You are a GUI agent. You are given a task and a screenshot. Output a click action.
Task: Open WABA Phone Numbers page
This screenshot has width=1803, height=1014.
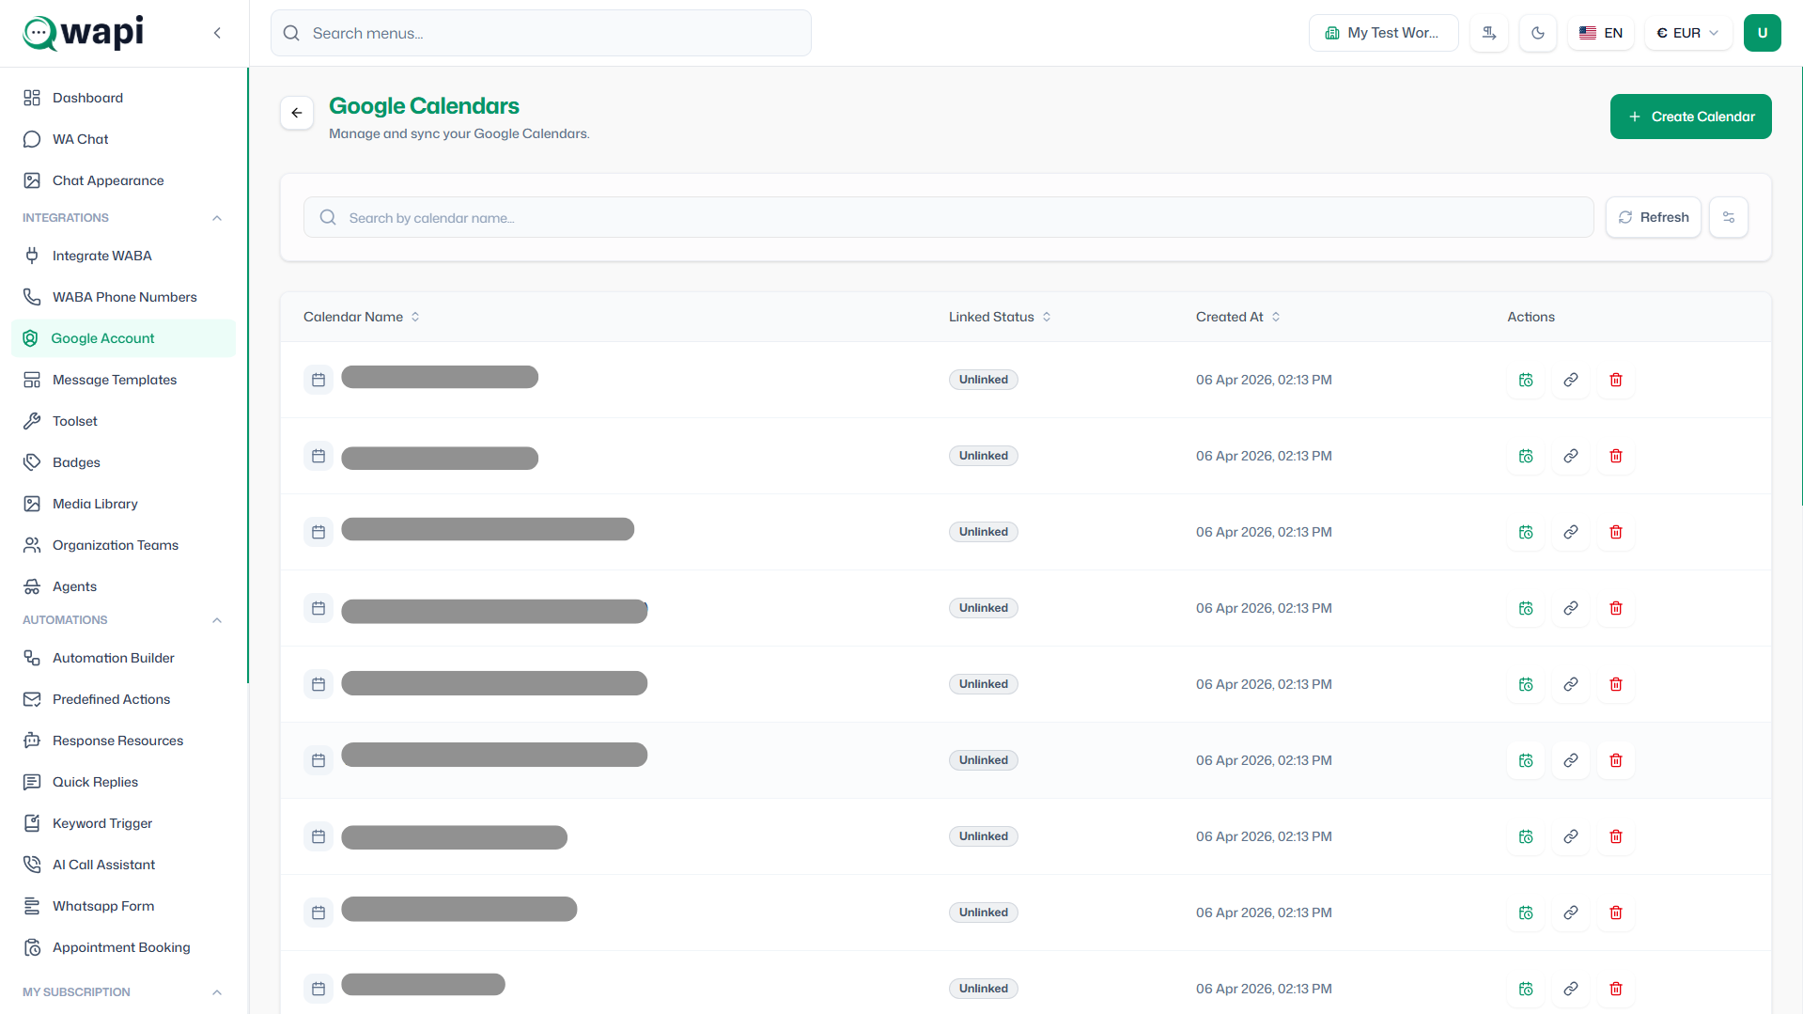click(x=124, y=297)
